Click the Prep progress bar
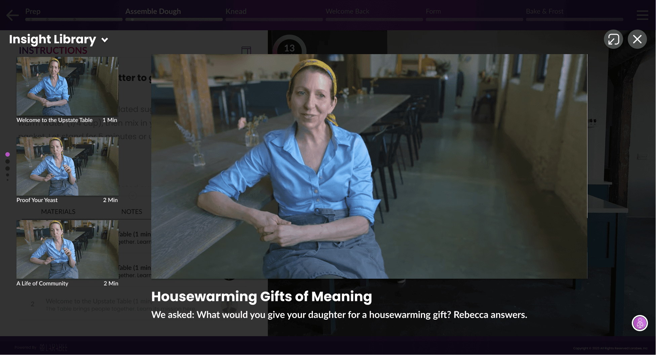 pyautogui.click(x=74, y=19)
